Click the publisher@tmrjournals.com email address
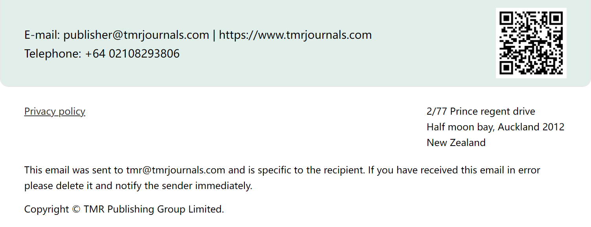The height and width of the screenshot is (227, 591). [x=136, y=35]
